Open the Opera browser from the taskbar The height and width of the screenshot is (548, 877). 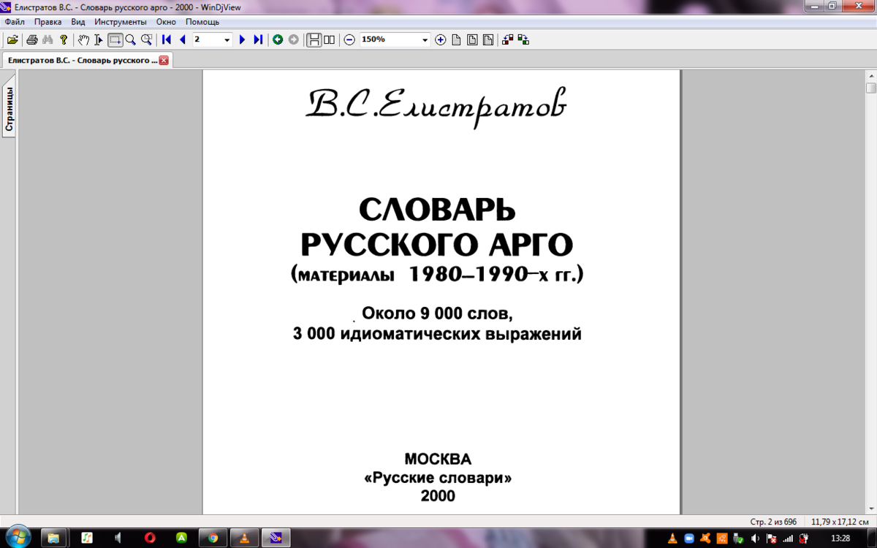(150, 538)
